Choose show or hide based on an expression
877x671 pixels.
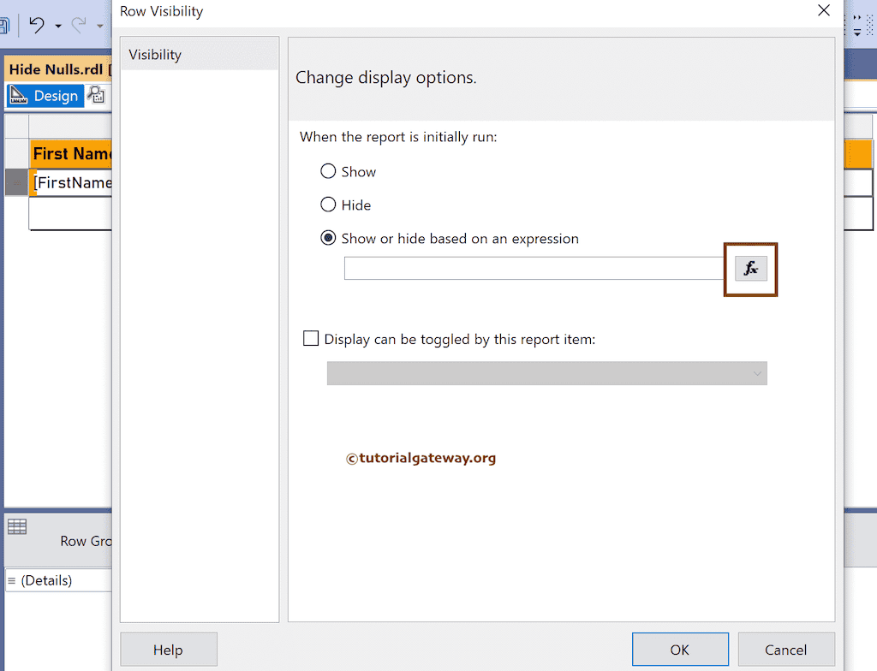[x=328, y=238]
